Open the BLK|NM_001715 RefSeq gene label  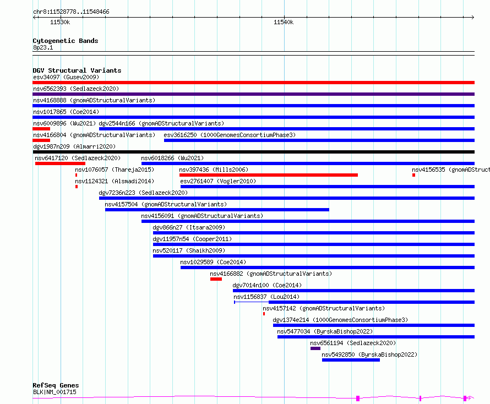point(55,392)
